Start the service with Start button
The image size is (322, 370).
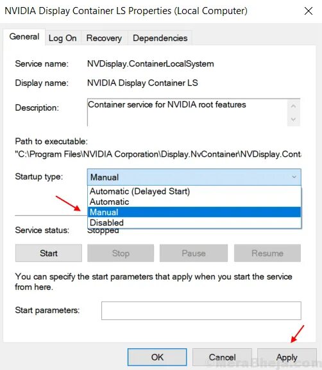49,253
